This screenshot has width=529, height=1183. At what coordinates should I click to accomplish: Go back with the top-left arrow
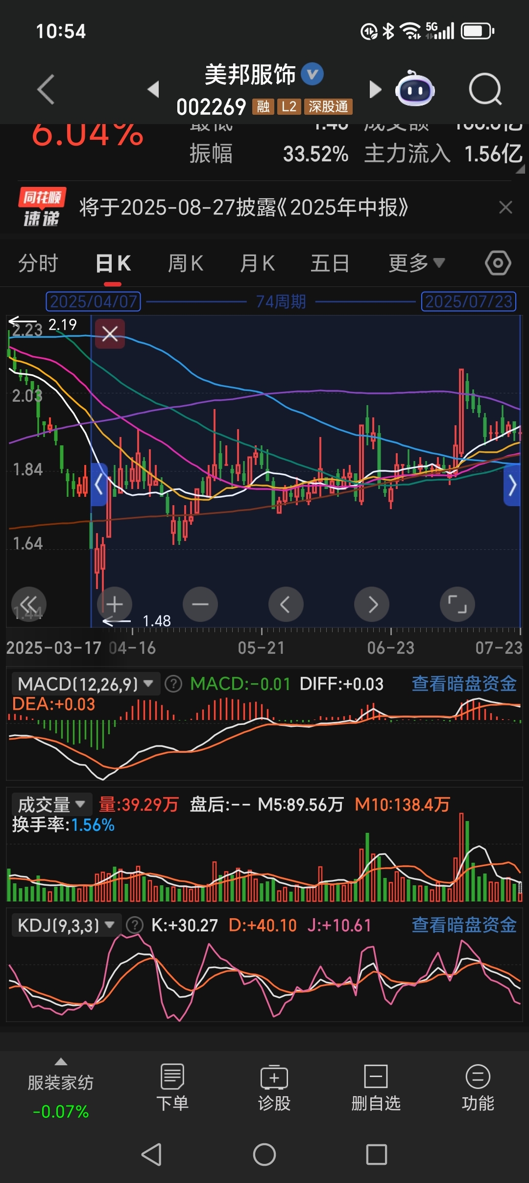pos(46,89)
